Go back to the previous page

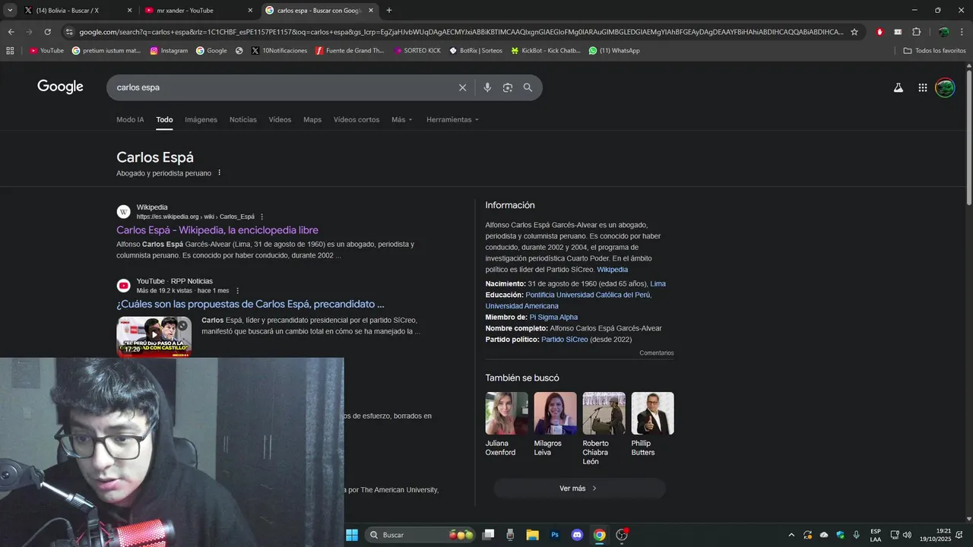(x=11, y=32)
